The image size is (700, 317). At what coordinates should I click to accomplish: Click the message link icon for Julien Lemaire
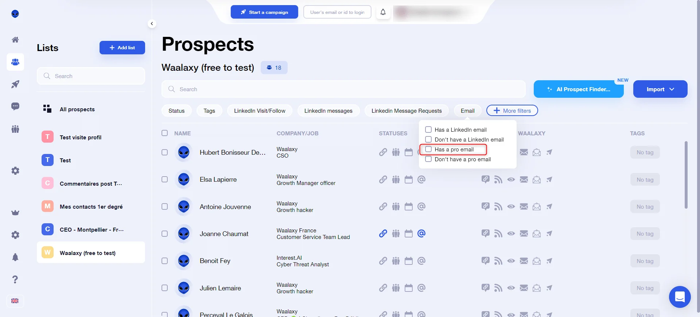tap(485, 288)
